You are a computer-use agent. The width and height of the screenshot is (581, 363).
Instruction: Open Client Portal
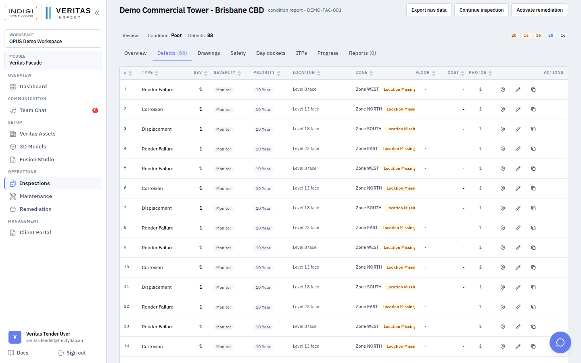(x=53, y=233)
